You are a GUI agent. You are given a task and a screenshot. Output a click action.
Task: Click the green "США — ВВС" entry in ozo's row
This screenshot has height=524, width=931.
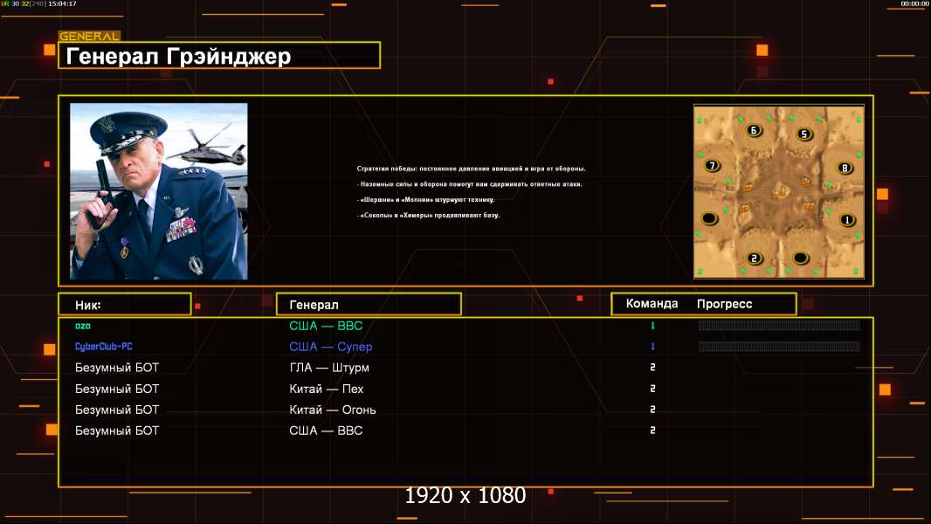click(x=326, y=326)
